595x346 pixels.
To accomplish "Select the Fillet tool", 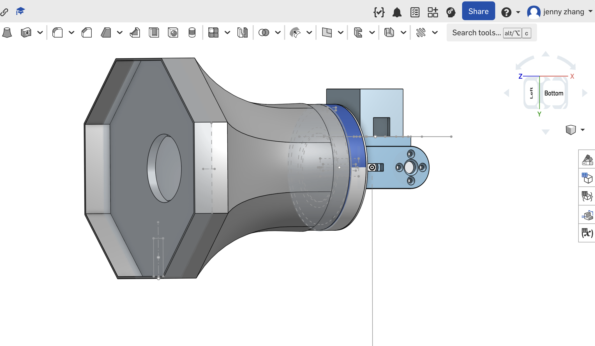I will [x=57, y=33].
